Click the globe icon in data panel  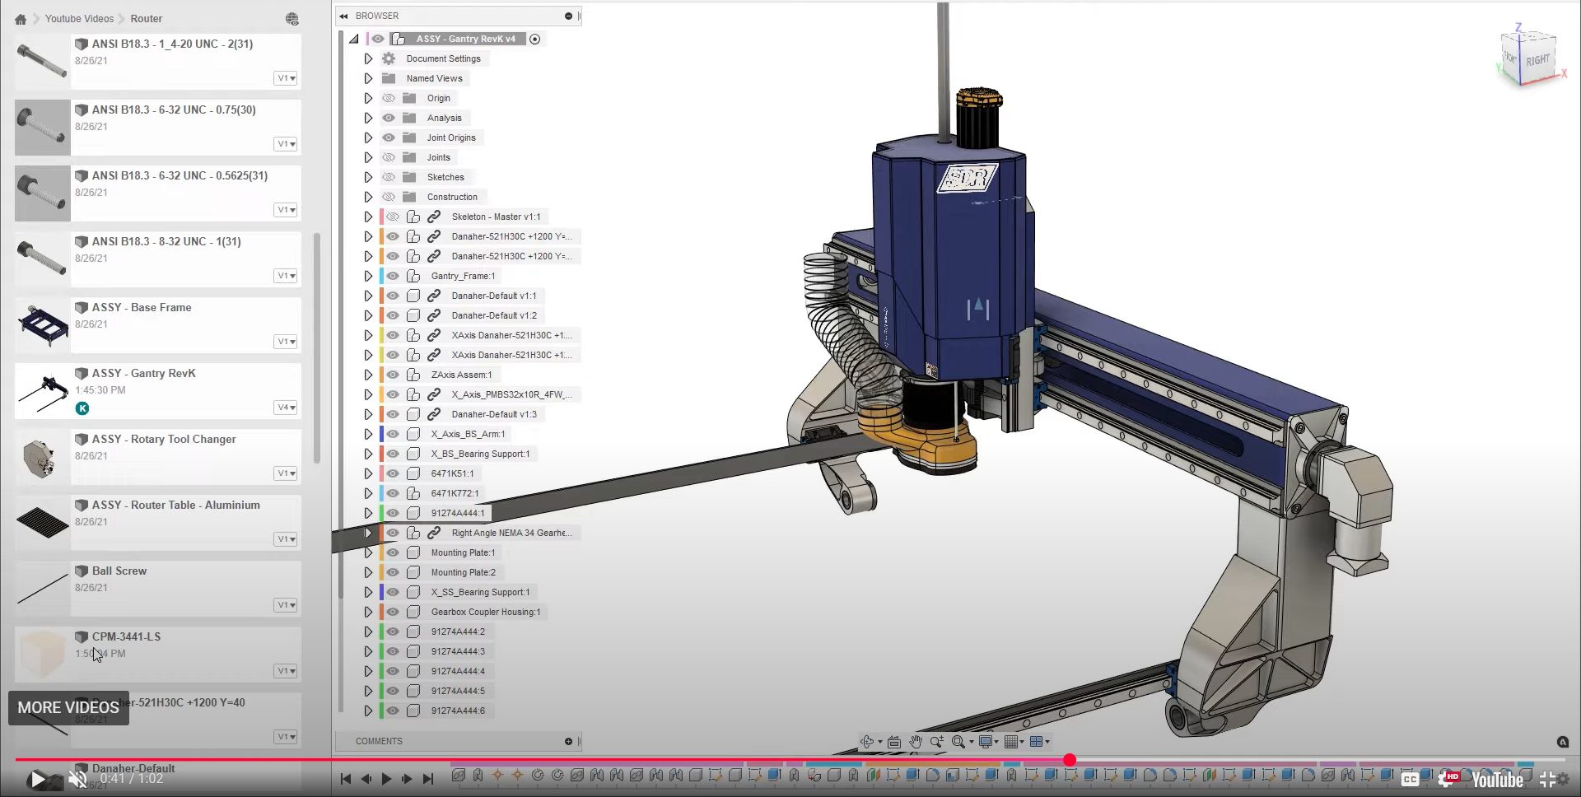[291, 19]
